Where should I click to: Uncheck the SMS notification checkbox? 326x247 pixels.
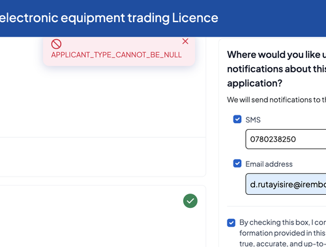point(237,119)
